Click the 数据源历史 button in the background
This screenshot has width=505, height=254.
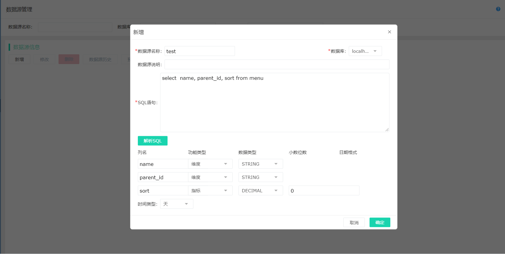[x=100, y=59]
